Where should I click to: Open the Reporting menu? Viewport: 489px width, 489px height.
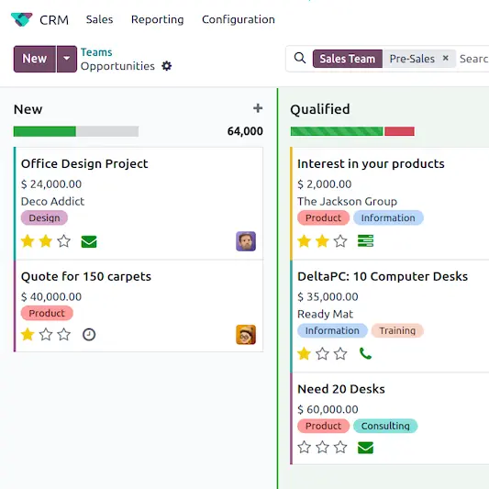[158, 19]
